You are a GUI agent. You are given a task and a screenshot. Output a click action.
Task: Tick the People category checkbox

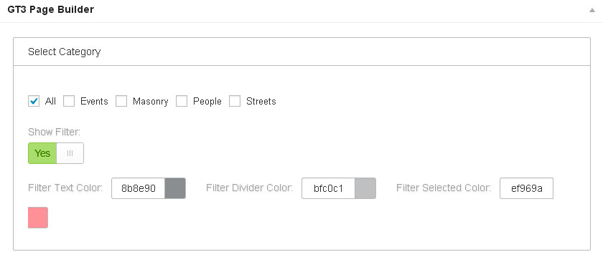tap(182, 101)
